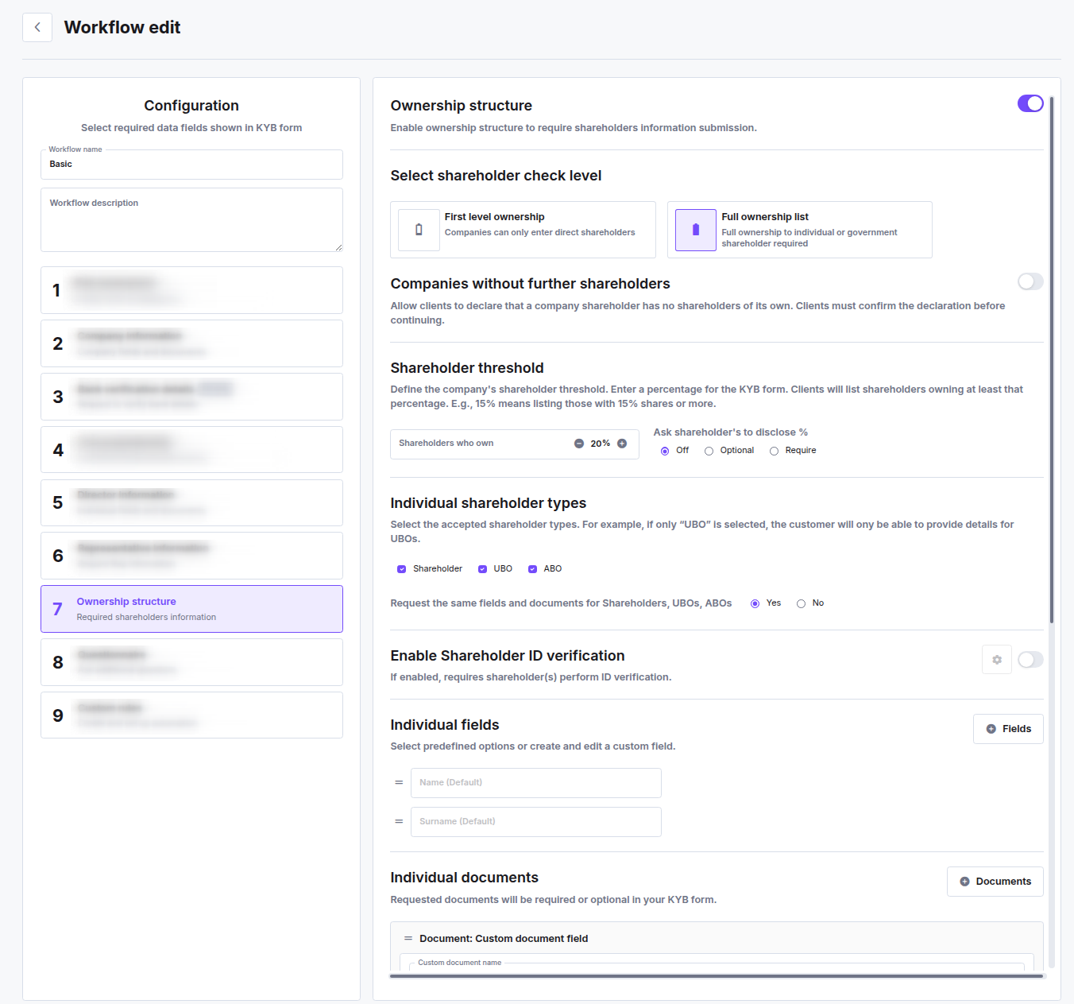Click the Name (Default) field

tap(536, 783)
